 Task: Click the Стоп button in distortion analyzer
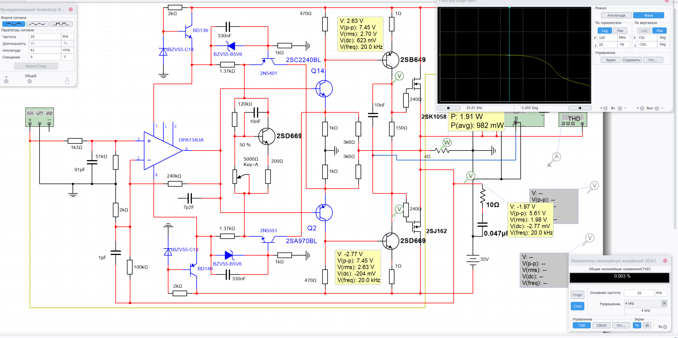(577, 306)
